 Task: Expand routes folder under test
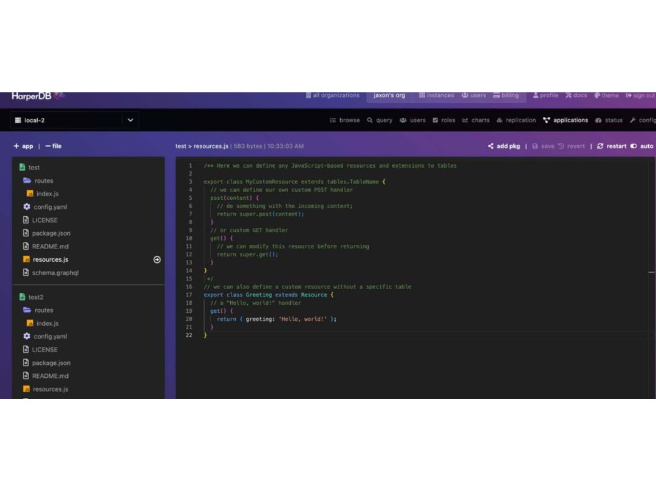(38, 181)
